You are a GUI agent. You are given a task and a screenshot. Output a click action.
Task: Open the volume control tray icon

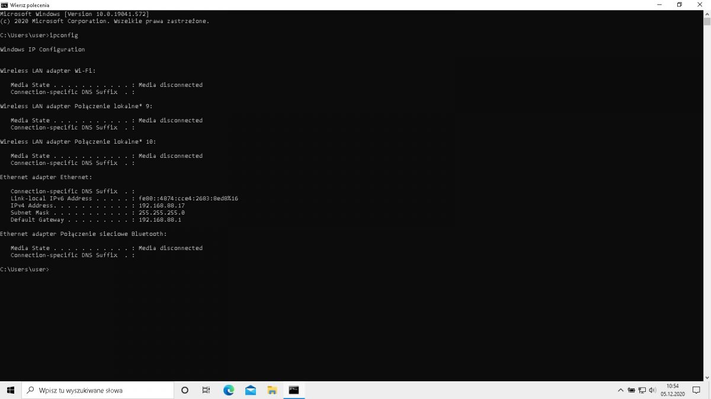(x=652, y=390)
